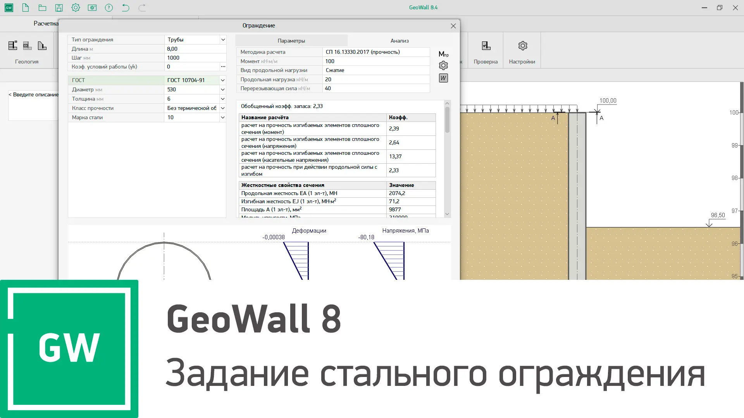Click the Шаг value field 1000
Viewport: 744px width, 418px height.
pos(195,58)
